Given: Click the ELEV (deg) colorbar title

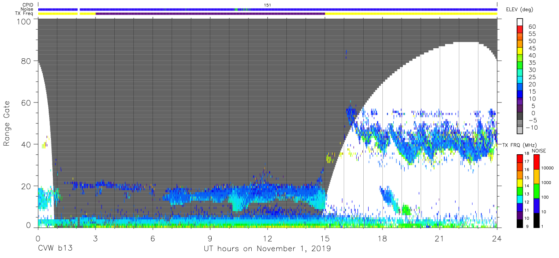Looking at the screenshot, I should (519, 10).
